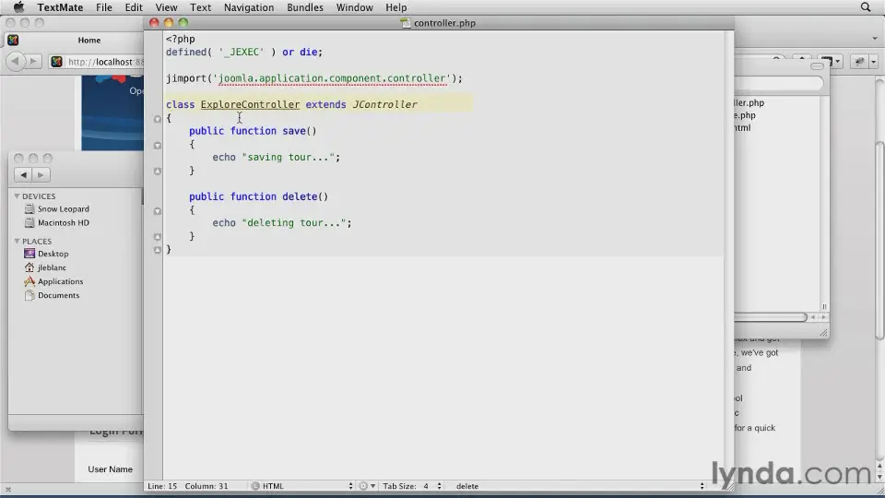Click the browser tools toolbar icon

pos(859,62)
